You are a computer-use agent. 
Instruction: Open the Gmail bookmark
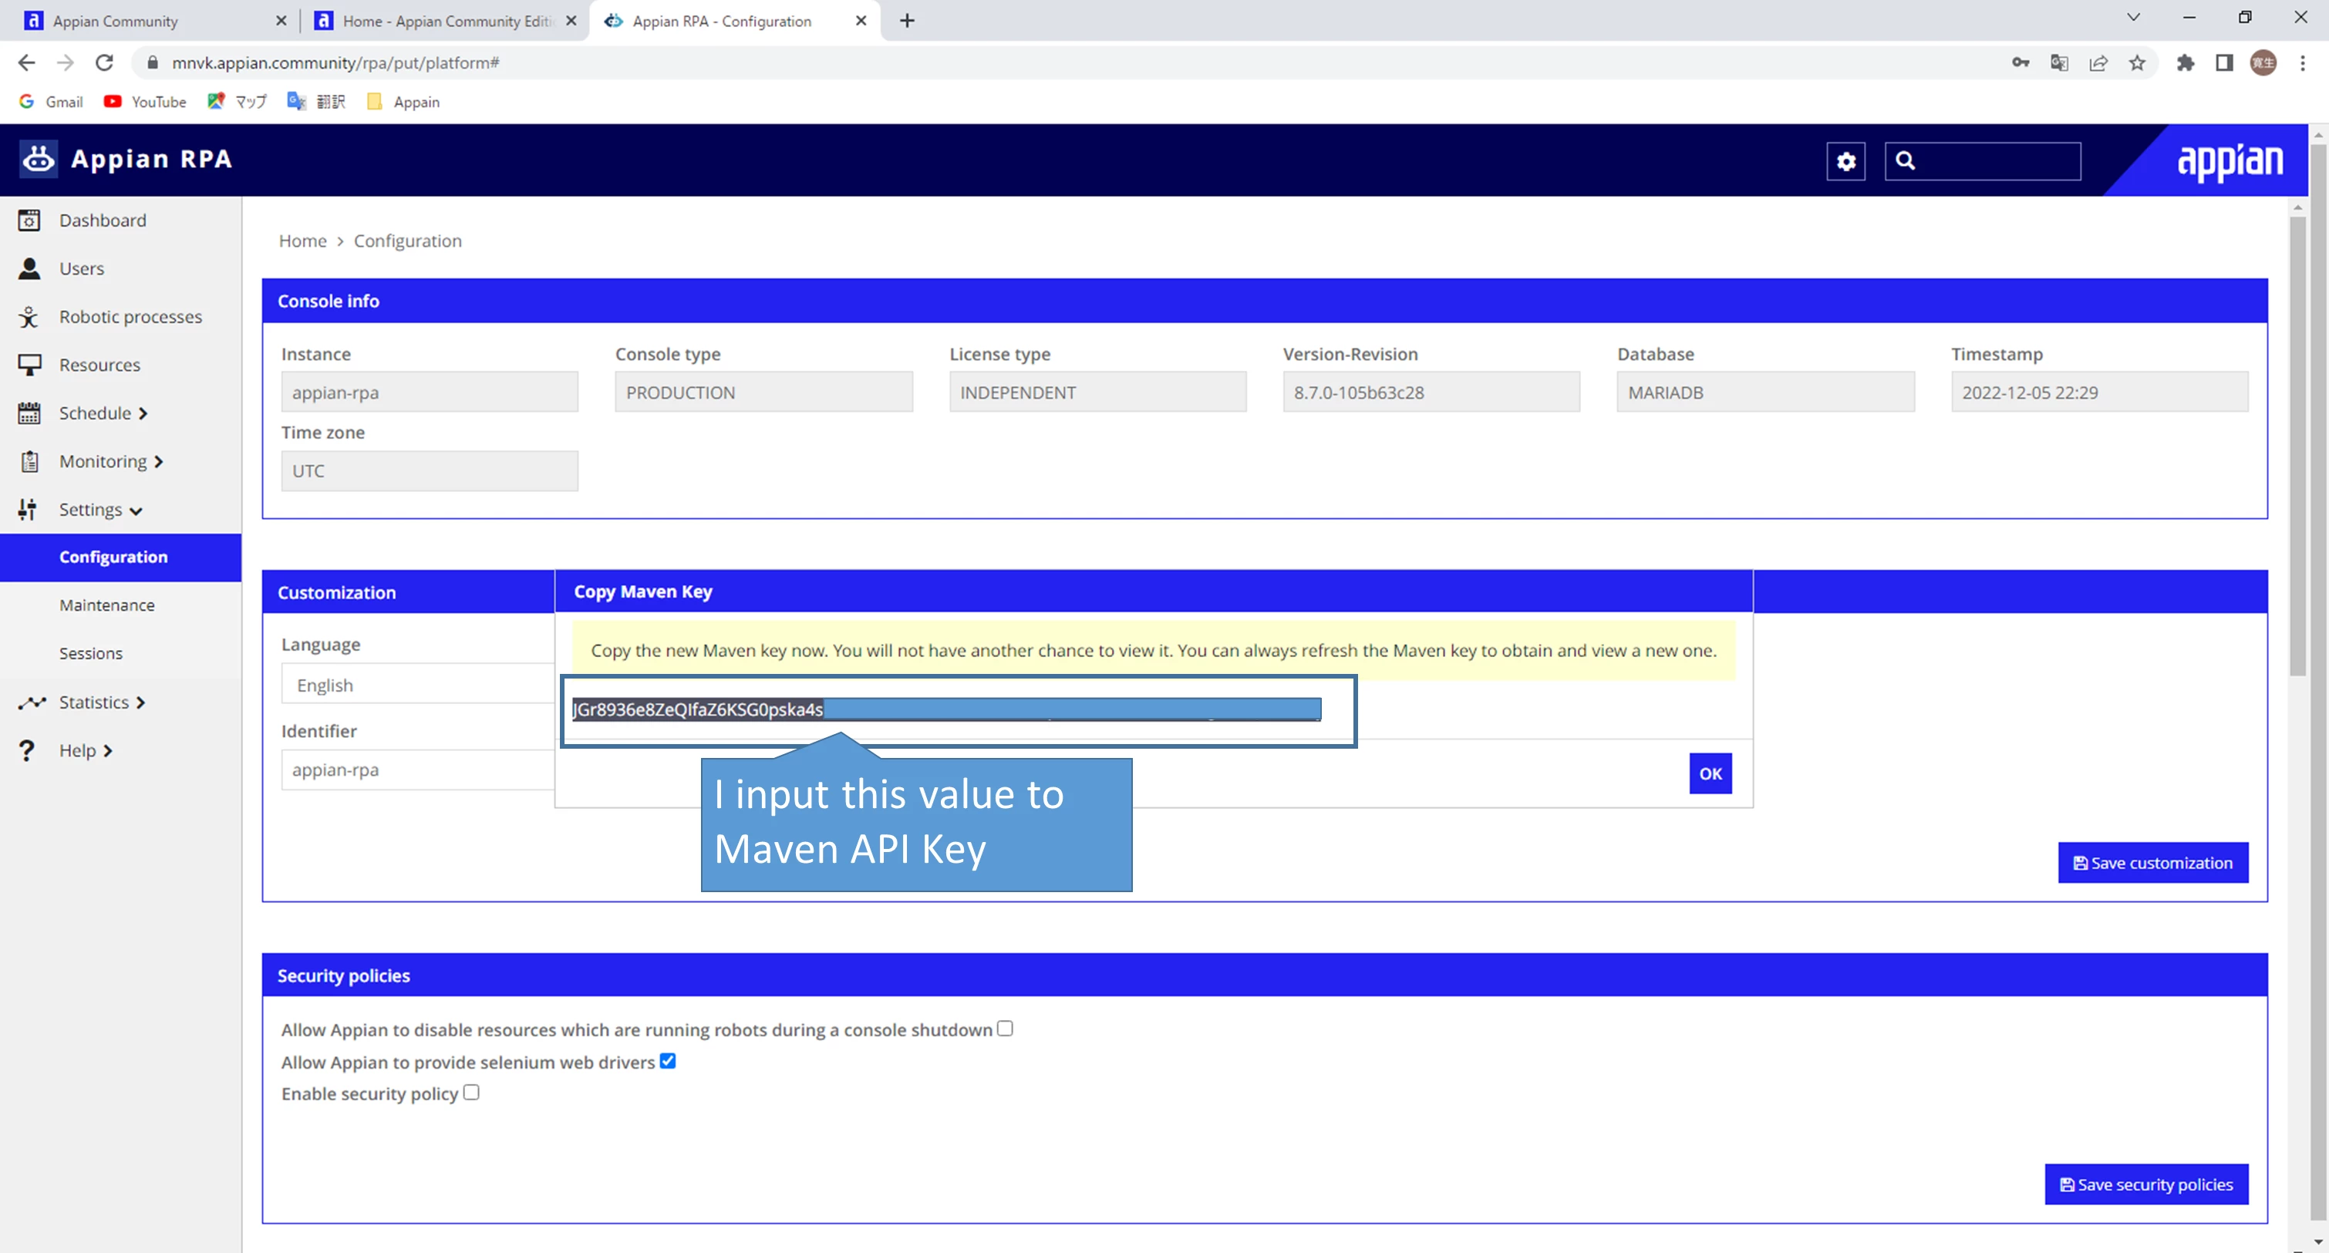(52, 101)
